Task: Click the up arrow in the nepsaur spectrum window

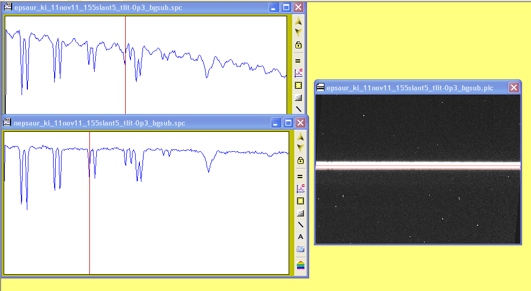Action: pyautogui.click(x=300, y=137)
